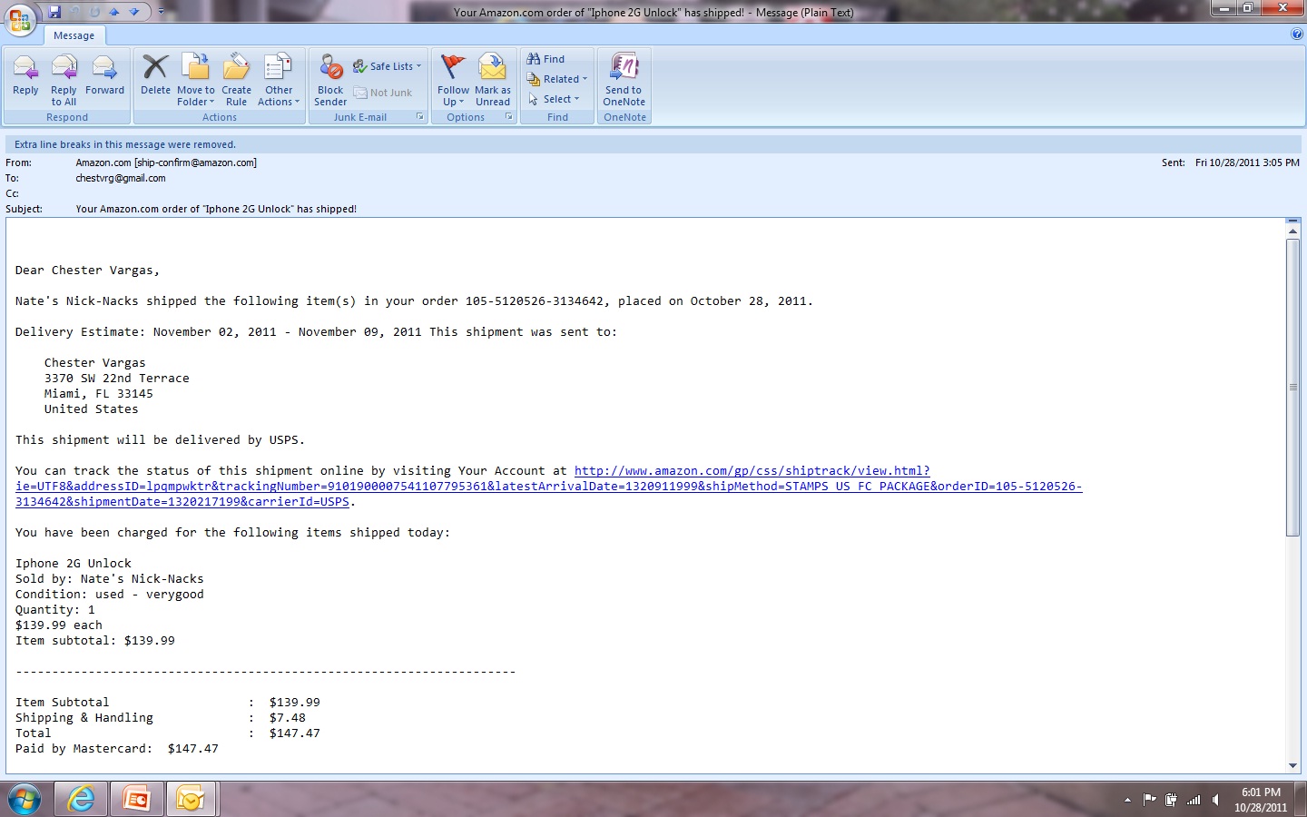Open the Follow Up flag menu
The image size is (1307, 817).
453,80
